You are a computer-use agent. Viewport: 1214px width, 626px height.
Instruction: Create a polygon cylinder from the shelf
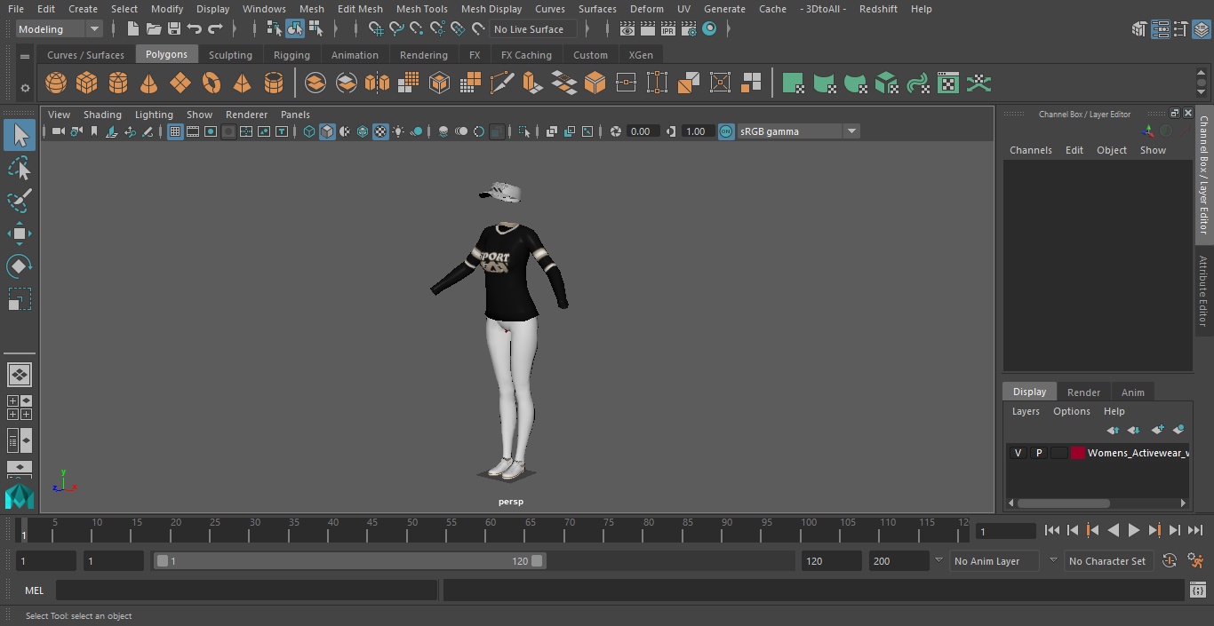117,83
